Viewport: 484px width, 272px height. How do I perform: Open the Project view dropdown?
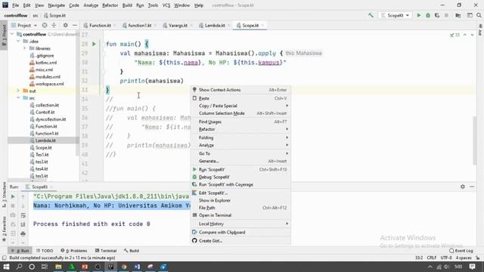(24, 25)
